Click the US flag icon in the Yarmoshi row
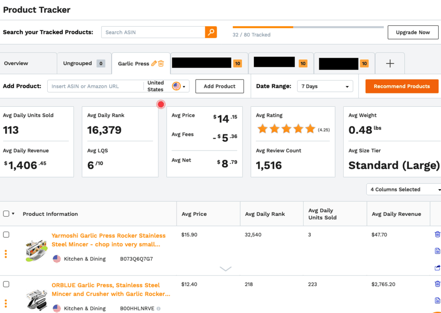 tap(57, 259)
